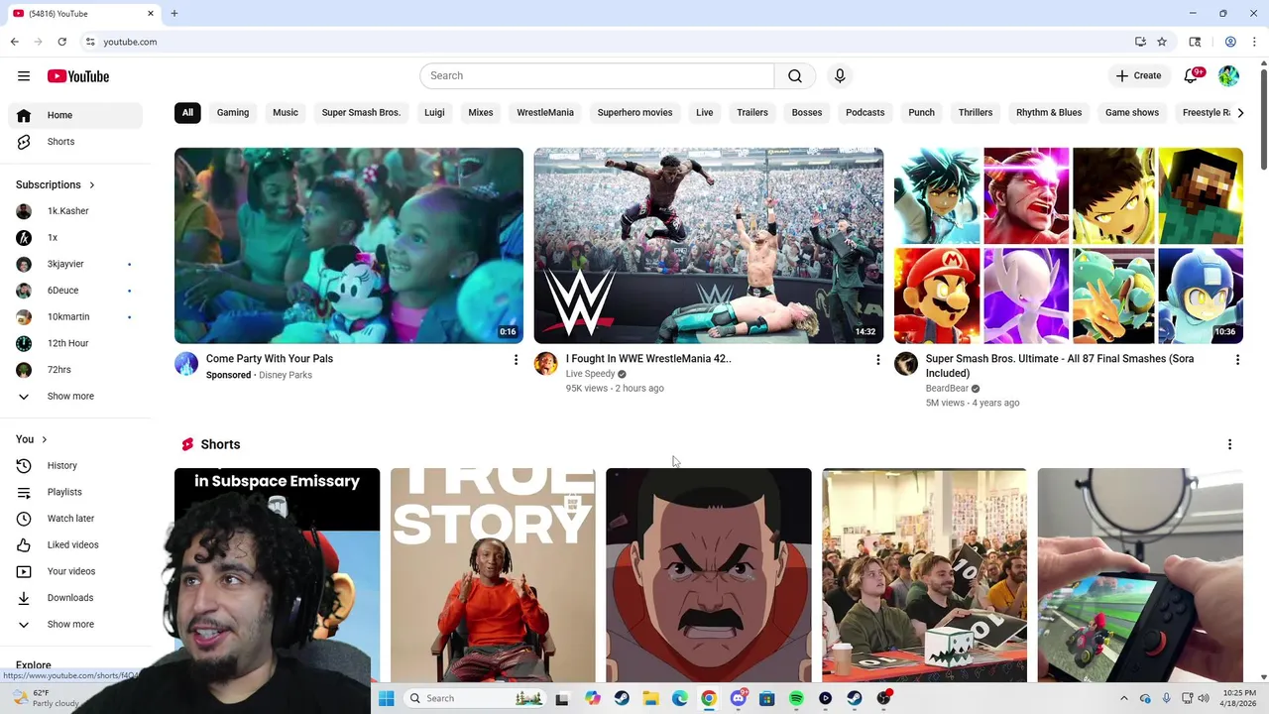The height and width of the screenshot is (714, 1269).
Task: Open Downloads in the sidebar
Action: tap(75, 598)
